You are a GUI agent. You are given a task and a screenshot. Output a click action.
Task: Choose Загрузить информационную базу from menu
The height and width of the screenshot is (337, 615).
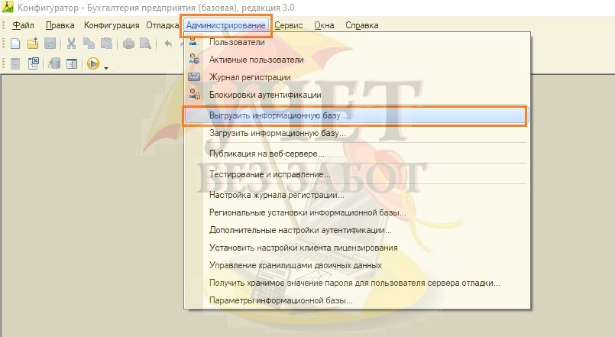(277, 132)
